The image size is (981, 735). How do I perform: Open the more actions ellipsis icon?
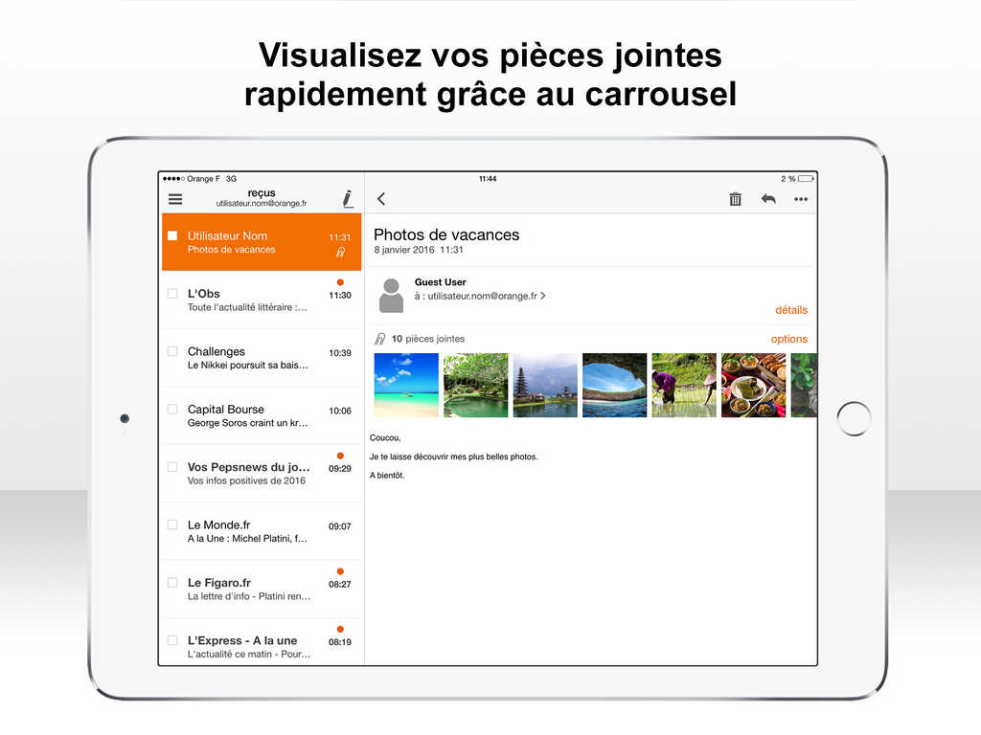point(801,198)
